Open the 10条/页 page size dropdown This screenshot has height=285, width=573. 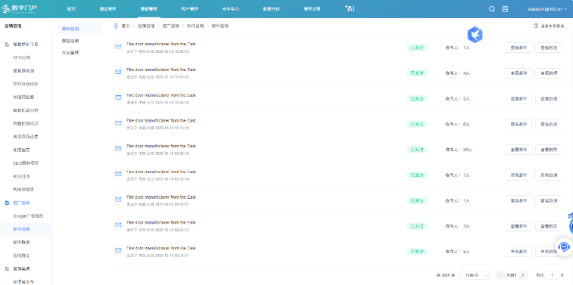tap(475, 275)
